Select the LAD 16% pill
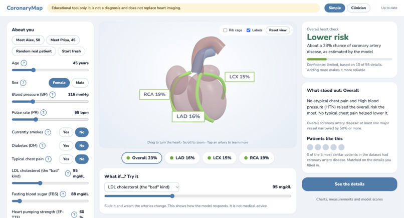 182,158
